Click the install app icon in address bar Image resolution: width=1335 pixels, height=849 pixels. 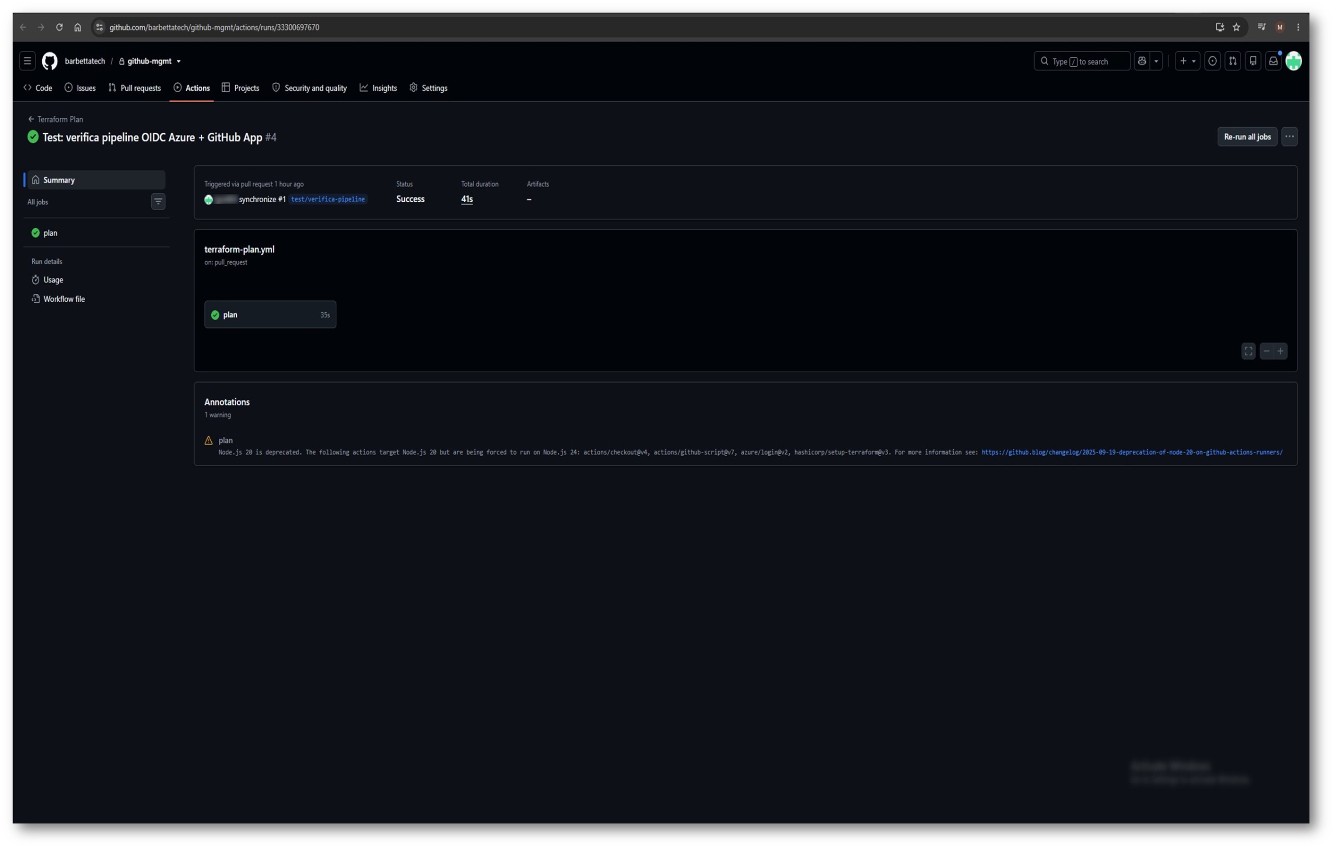pyautogui.click(x=1220, y=27)
